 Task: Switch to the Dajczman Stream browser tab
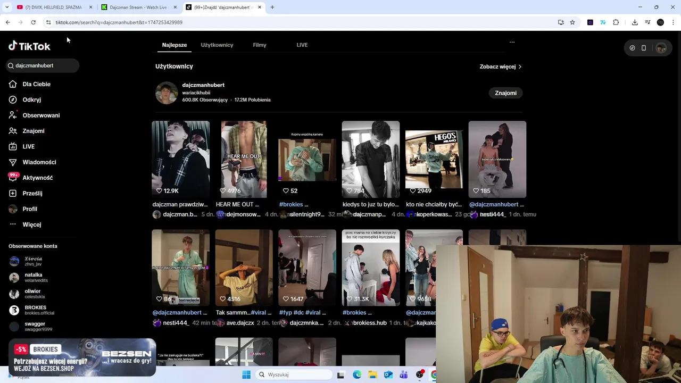click(138, 7)
